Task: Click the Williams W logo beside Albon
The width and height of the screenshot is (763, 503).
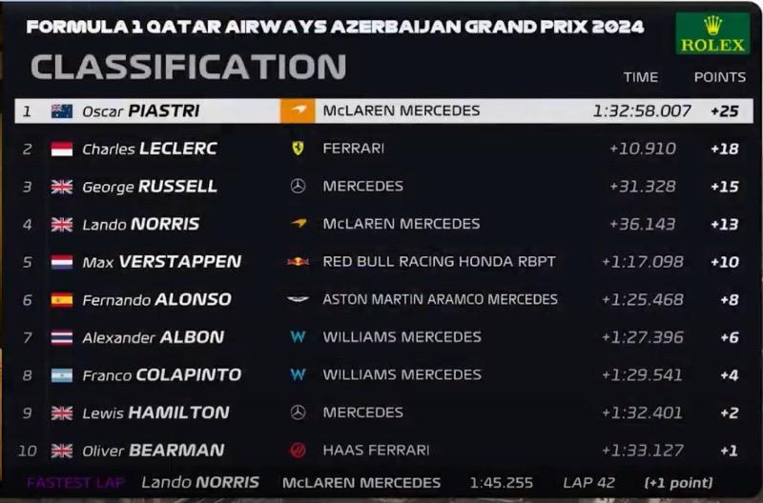Action: (x=298, y=337)
